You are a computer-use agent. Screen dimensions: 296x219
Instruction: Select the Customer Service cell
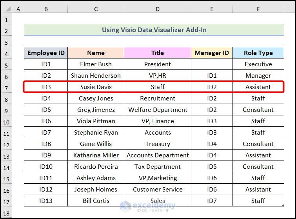(158, 190)
